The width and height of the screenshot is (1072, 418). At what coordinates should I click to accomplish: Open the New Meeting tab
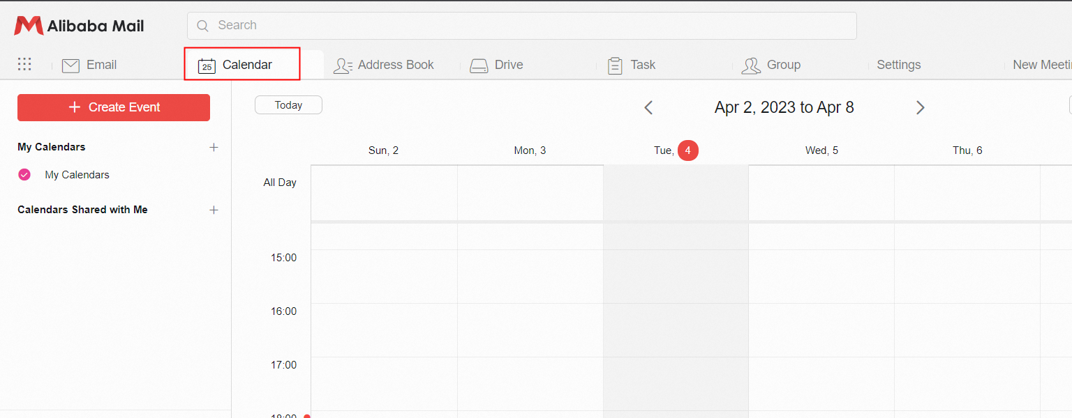click(x=1041, y=65)
